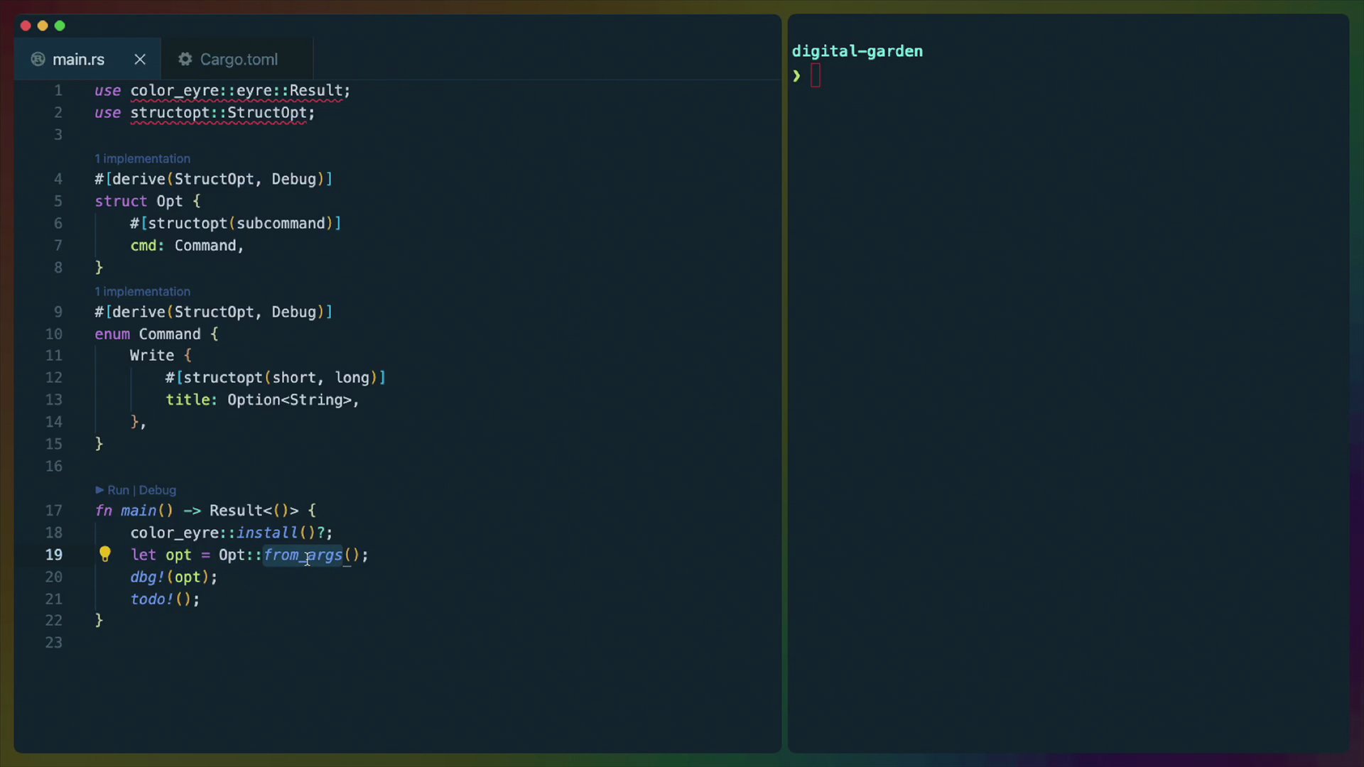
Task: Click 'Write {' on line 11
Action: [x=161, y=355]
